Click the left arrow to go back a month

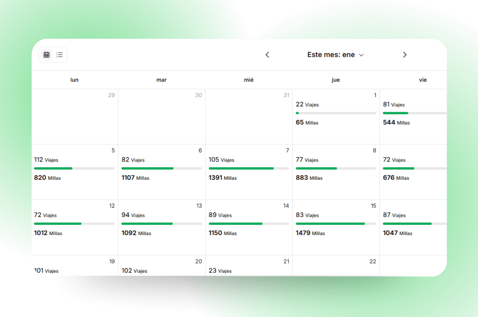tap(267, 54)
